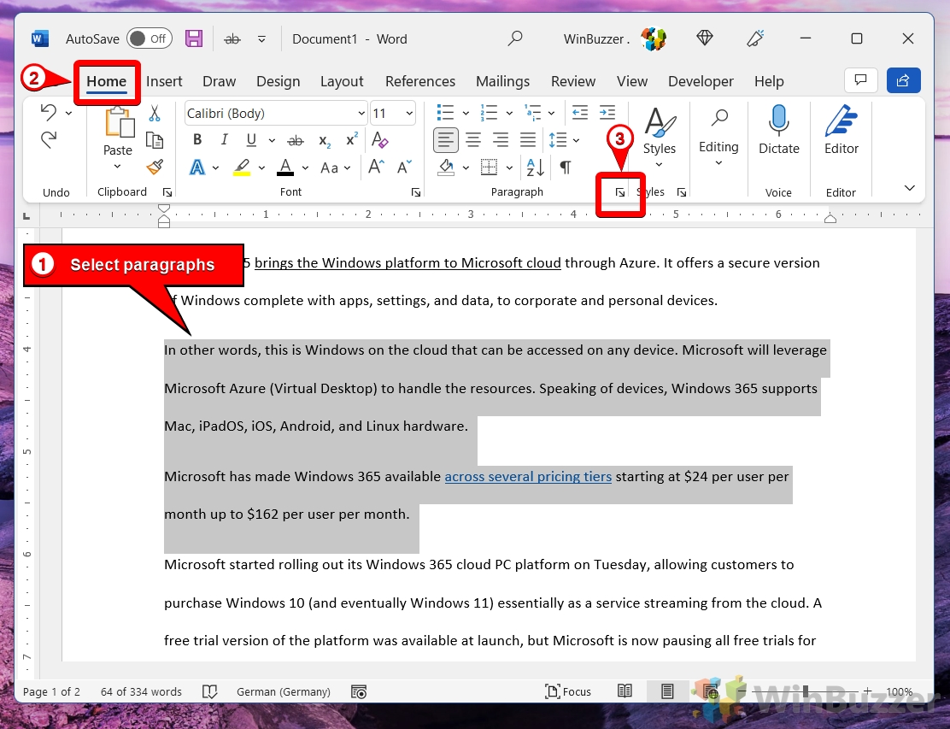
Task: Click the diamond premium icon in title bar
Action: click(704, 38)
